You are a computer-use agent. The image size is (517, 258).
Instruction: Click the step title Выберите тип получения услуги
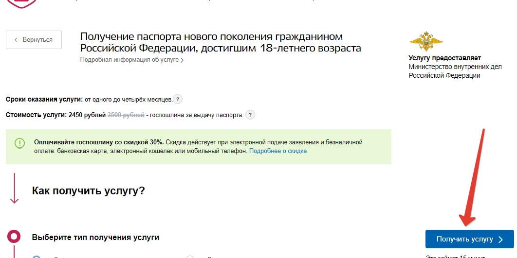point(95,238)
